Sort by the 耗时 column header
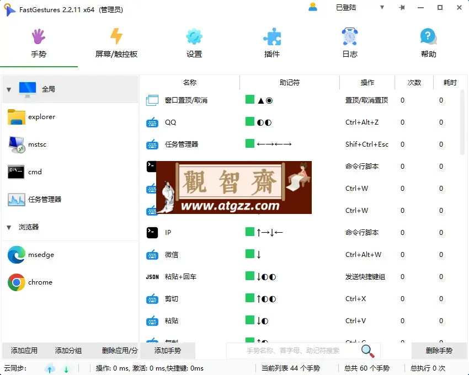 point(450,83)
